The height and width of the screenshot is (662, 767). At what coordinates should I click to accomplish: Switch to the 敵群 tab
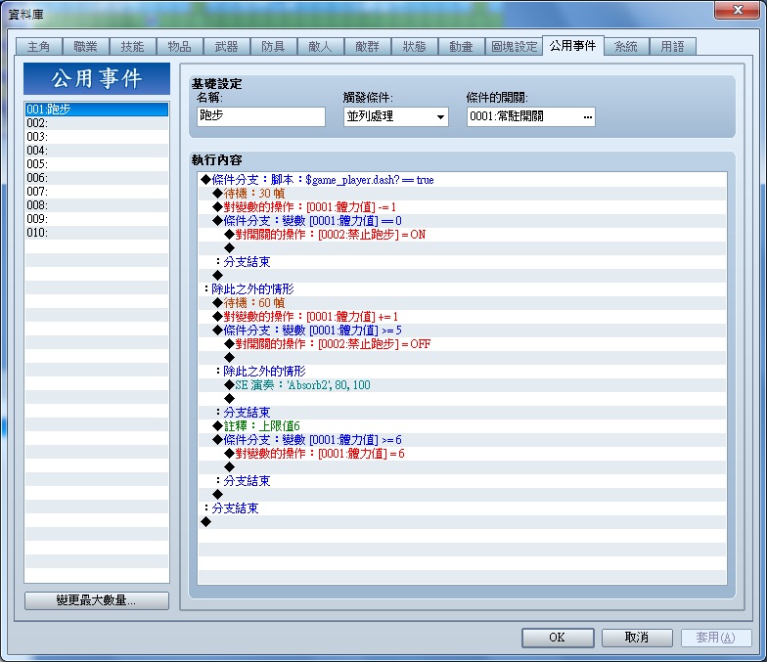click(x=368, y=47)
